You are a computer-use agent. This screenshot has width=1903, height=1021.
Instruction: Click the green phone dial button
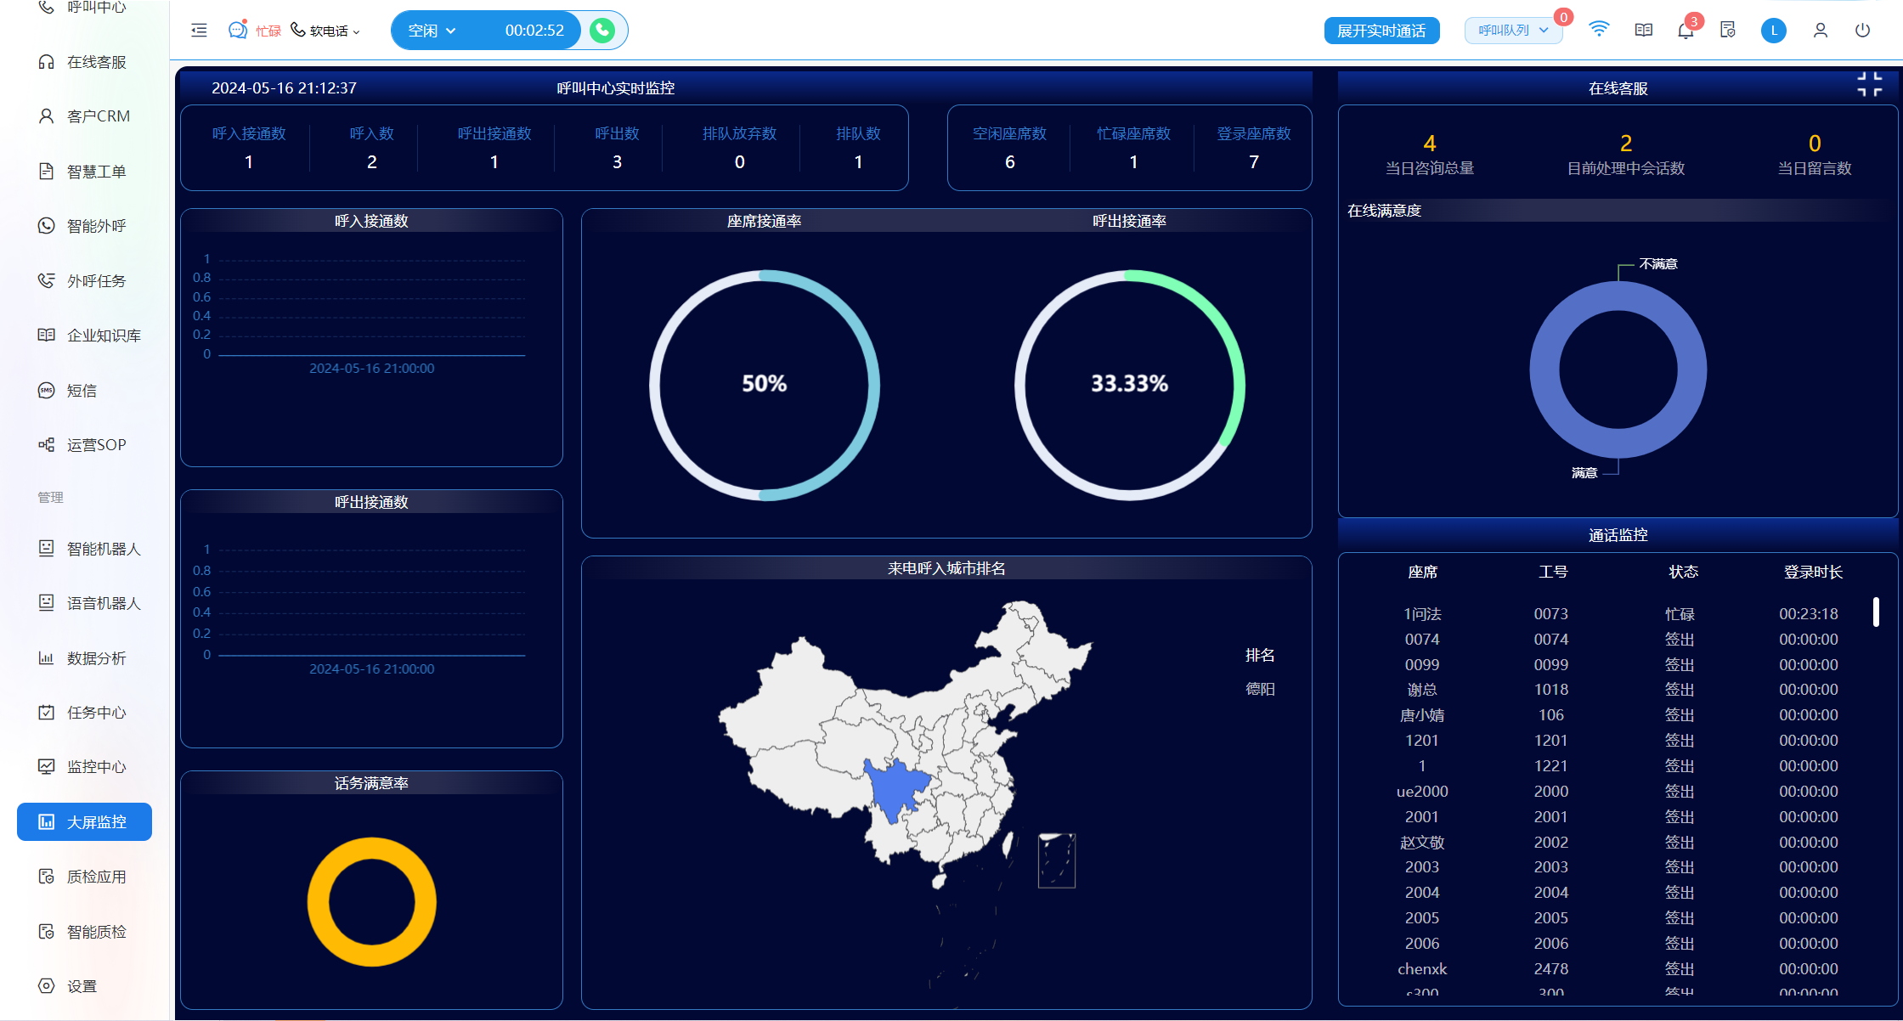coord(602,31)
